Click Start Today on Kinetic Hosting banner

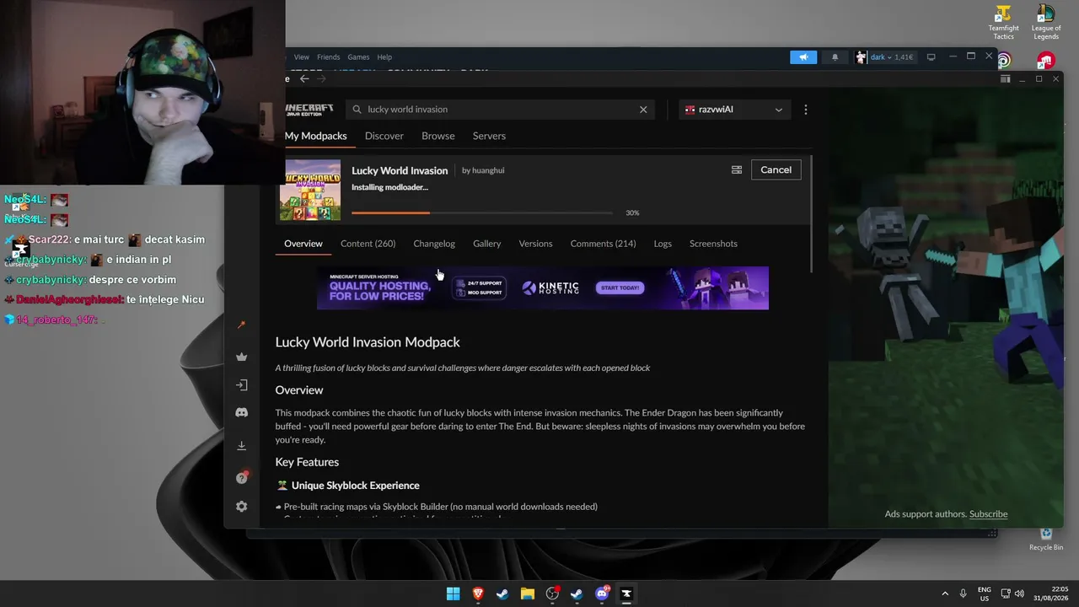[620, 288]
